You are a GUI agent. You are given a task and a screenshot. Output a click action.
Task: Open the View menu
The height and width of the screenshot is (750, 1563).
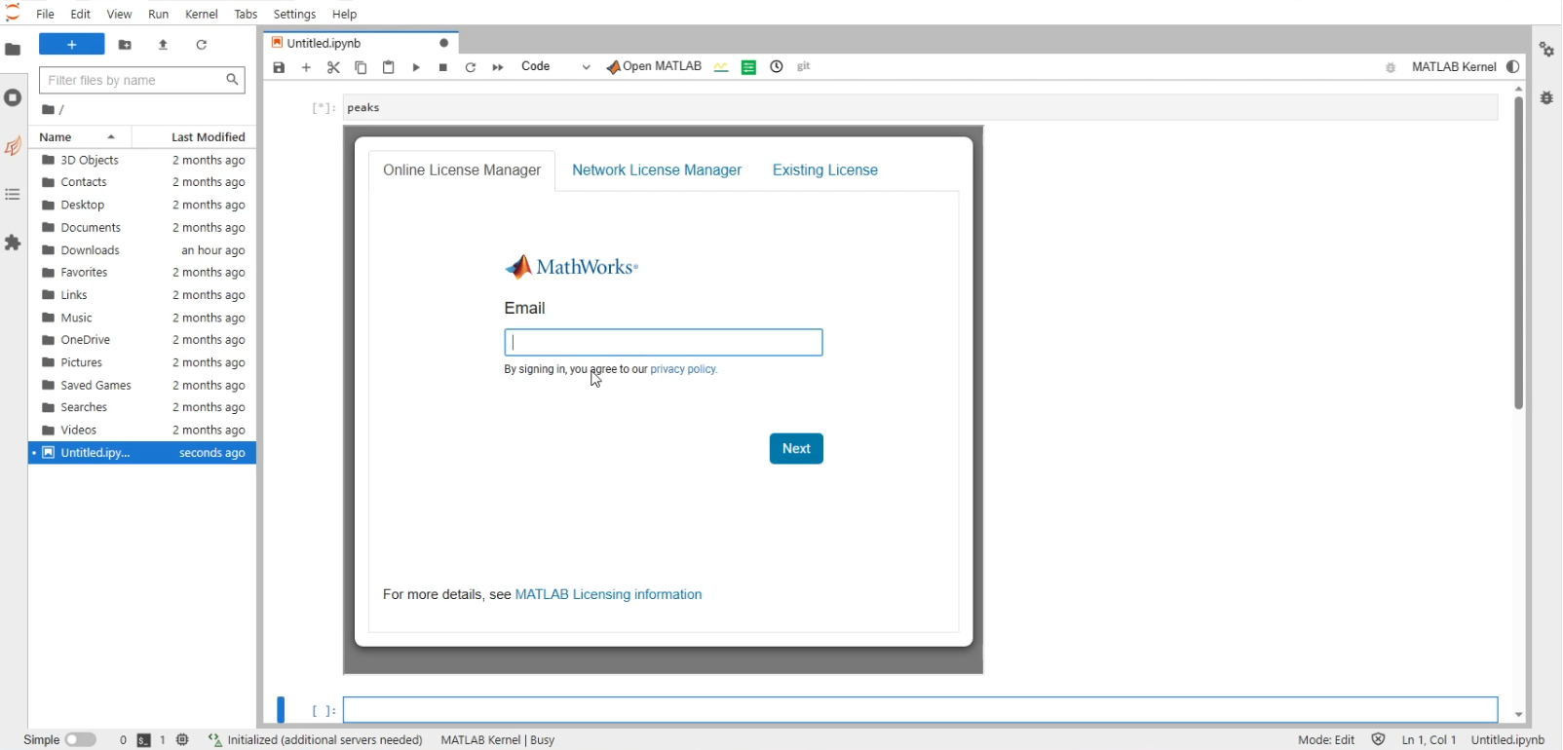(119, 15)
